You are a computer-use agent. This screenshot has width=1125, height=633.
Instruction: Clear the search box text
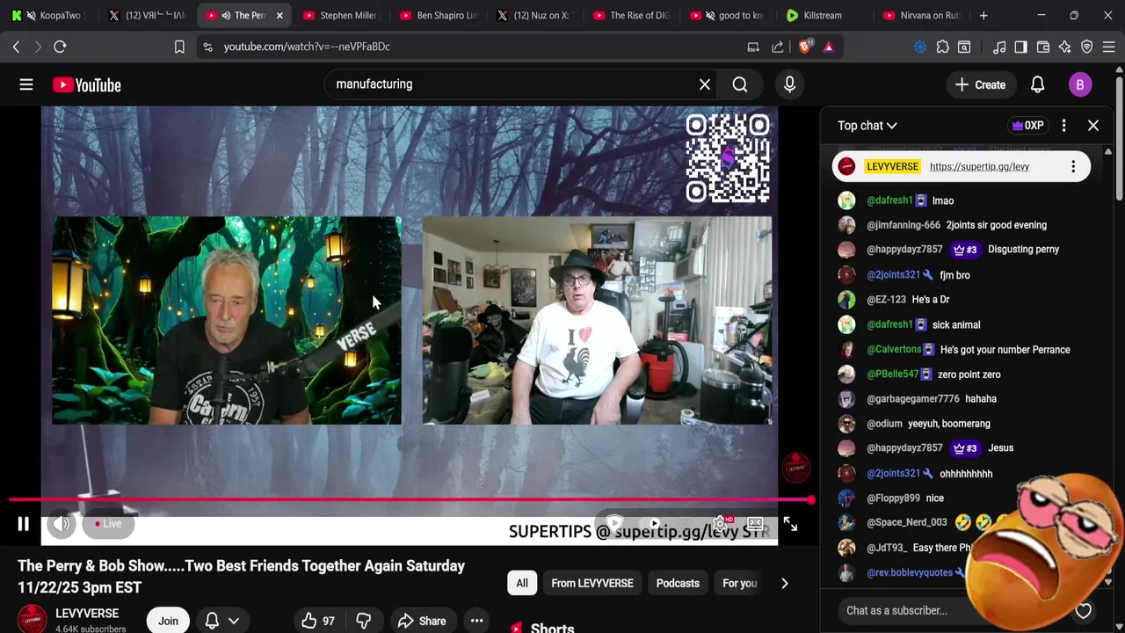coord(704,84)
